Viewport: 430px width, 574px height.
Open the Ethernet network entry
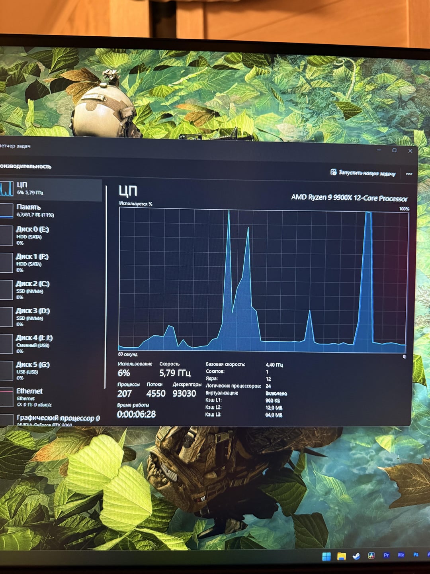click(x=51, y=397)
